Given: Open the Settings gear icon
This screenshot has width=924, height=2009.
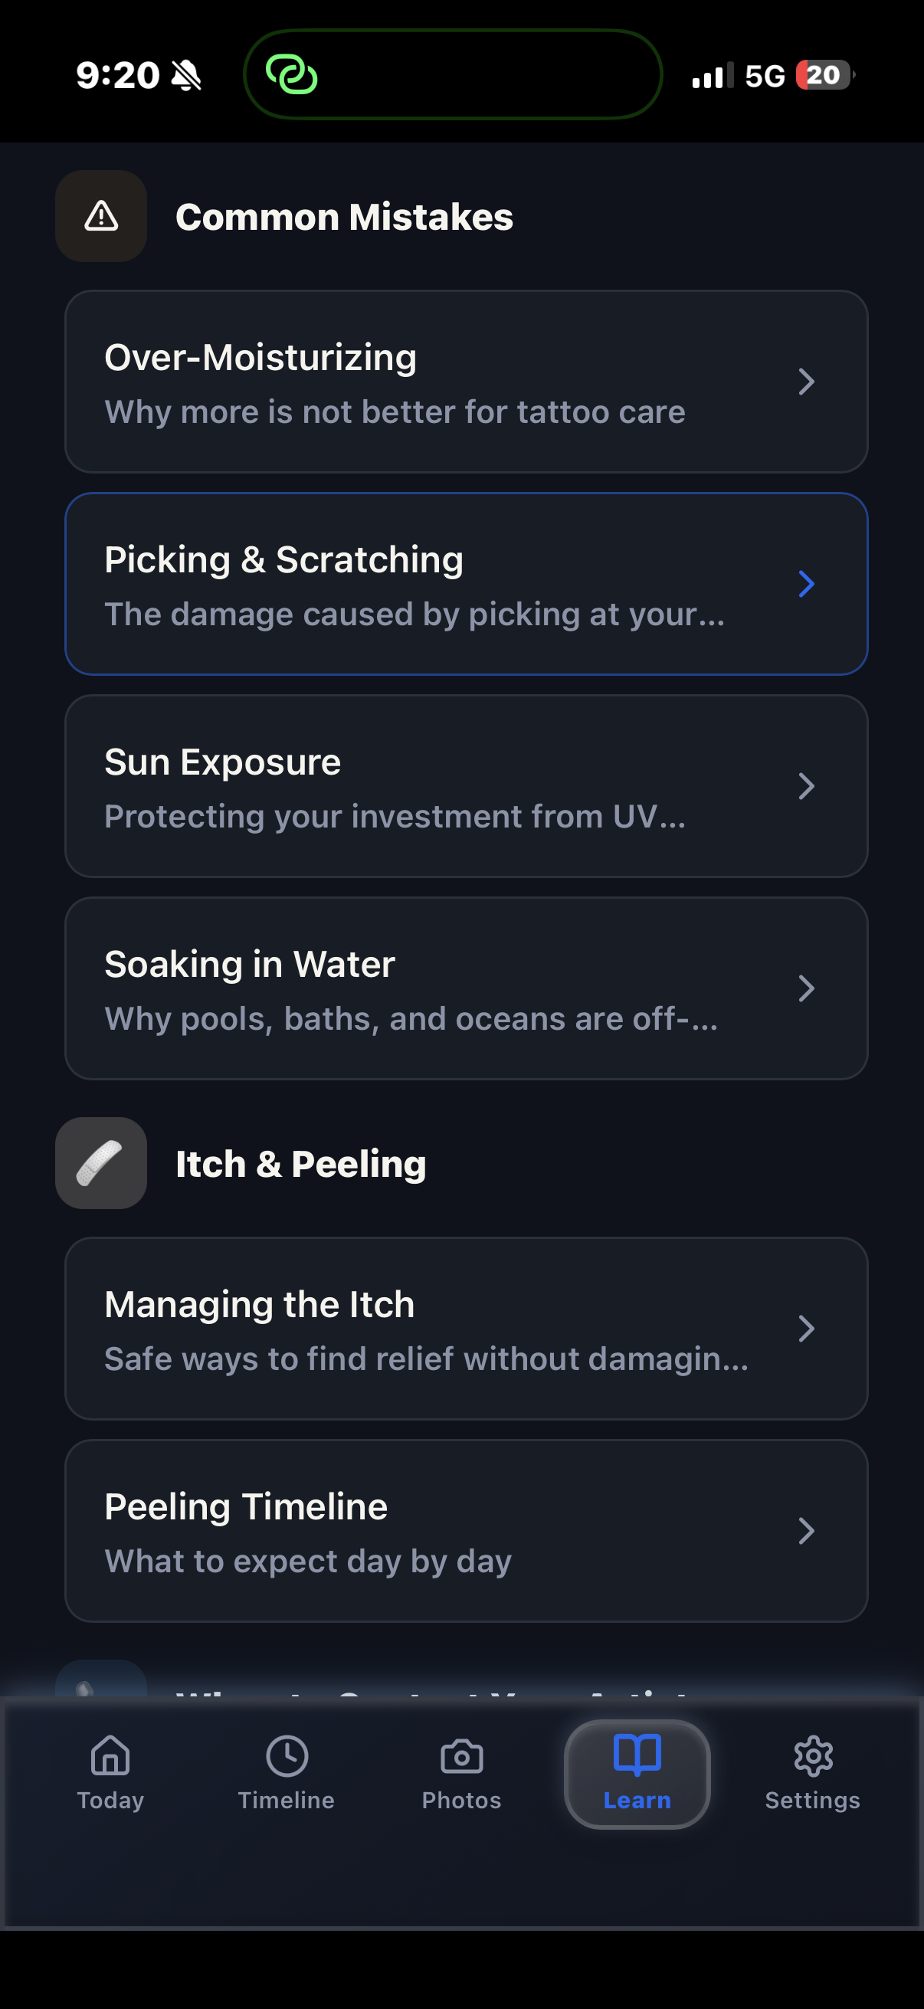Looking at the screenshot, I should tap(812, 1756).
